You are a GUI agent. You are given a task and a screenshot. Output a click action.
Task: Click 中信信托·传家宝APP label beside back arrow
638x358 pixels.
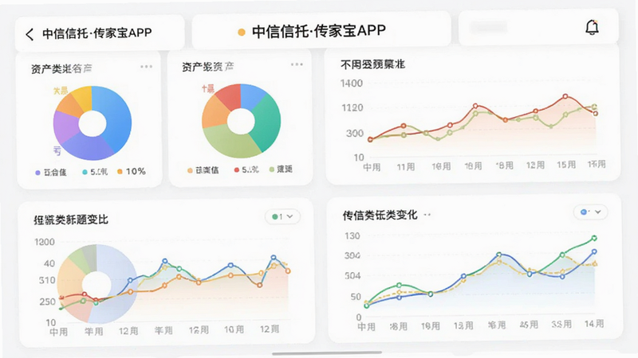click(x=96, y=33)
